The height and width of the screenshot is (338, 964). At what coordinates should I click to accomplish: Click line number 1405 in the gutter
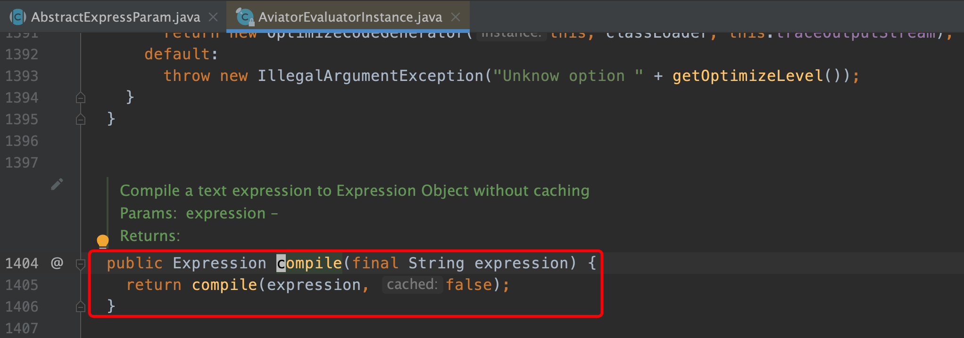[x=22, y=285]
